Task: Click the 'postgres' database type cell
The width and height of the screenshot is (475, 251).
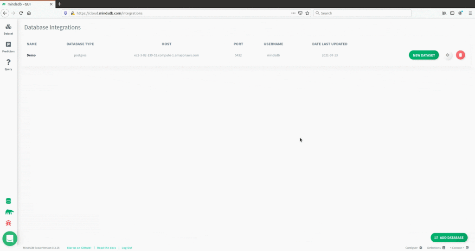Action: [x=80, y=55]
